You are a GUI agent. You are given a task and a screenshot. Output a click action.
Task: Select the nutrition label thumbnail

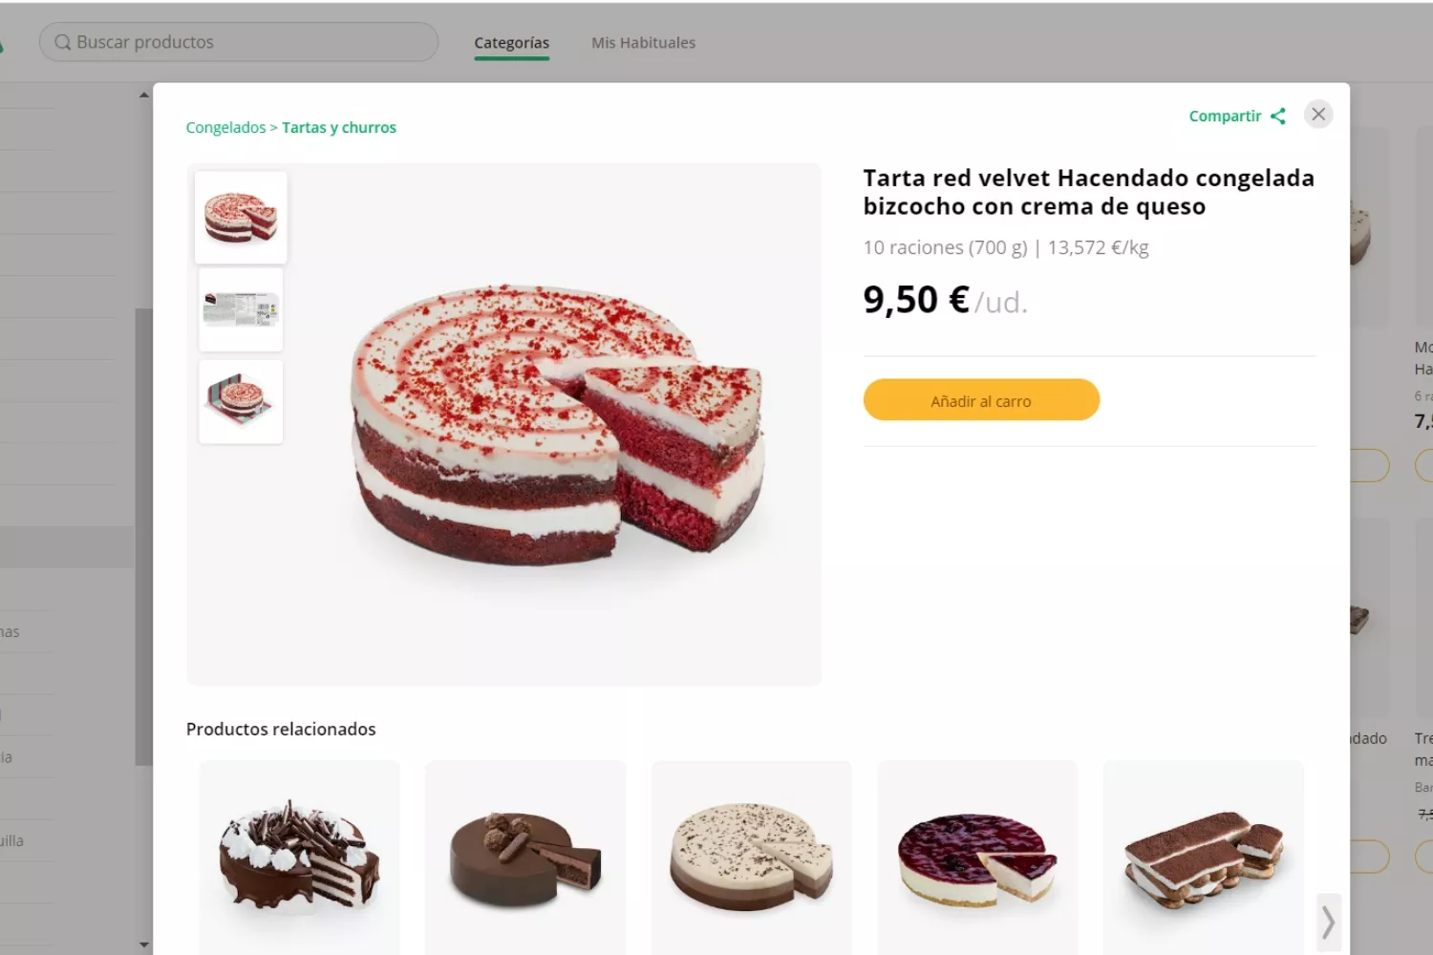tap(241, 310)
